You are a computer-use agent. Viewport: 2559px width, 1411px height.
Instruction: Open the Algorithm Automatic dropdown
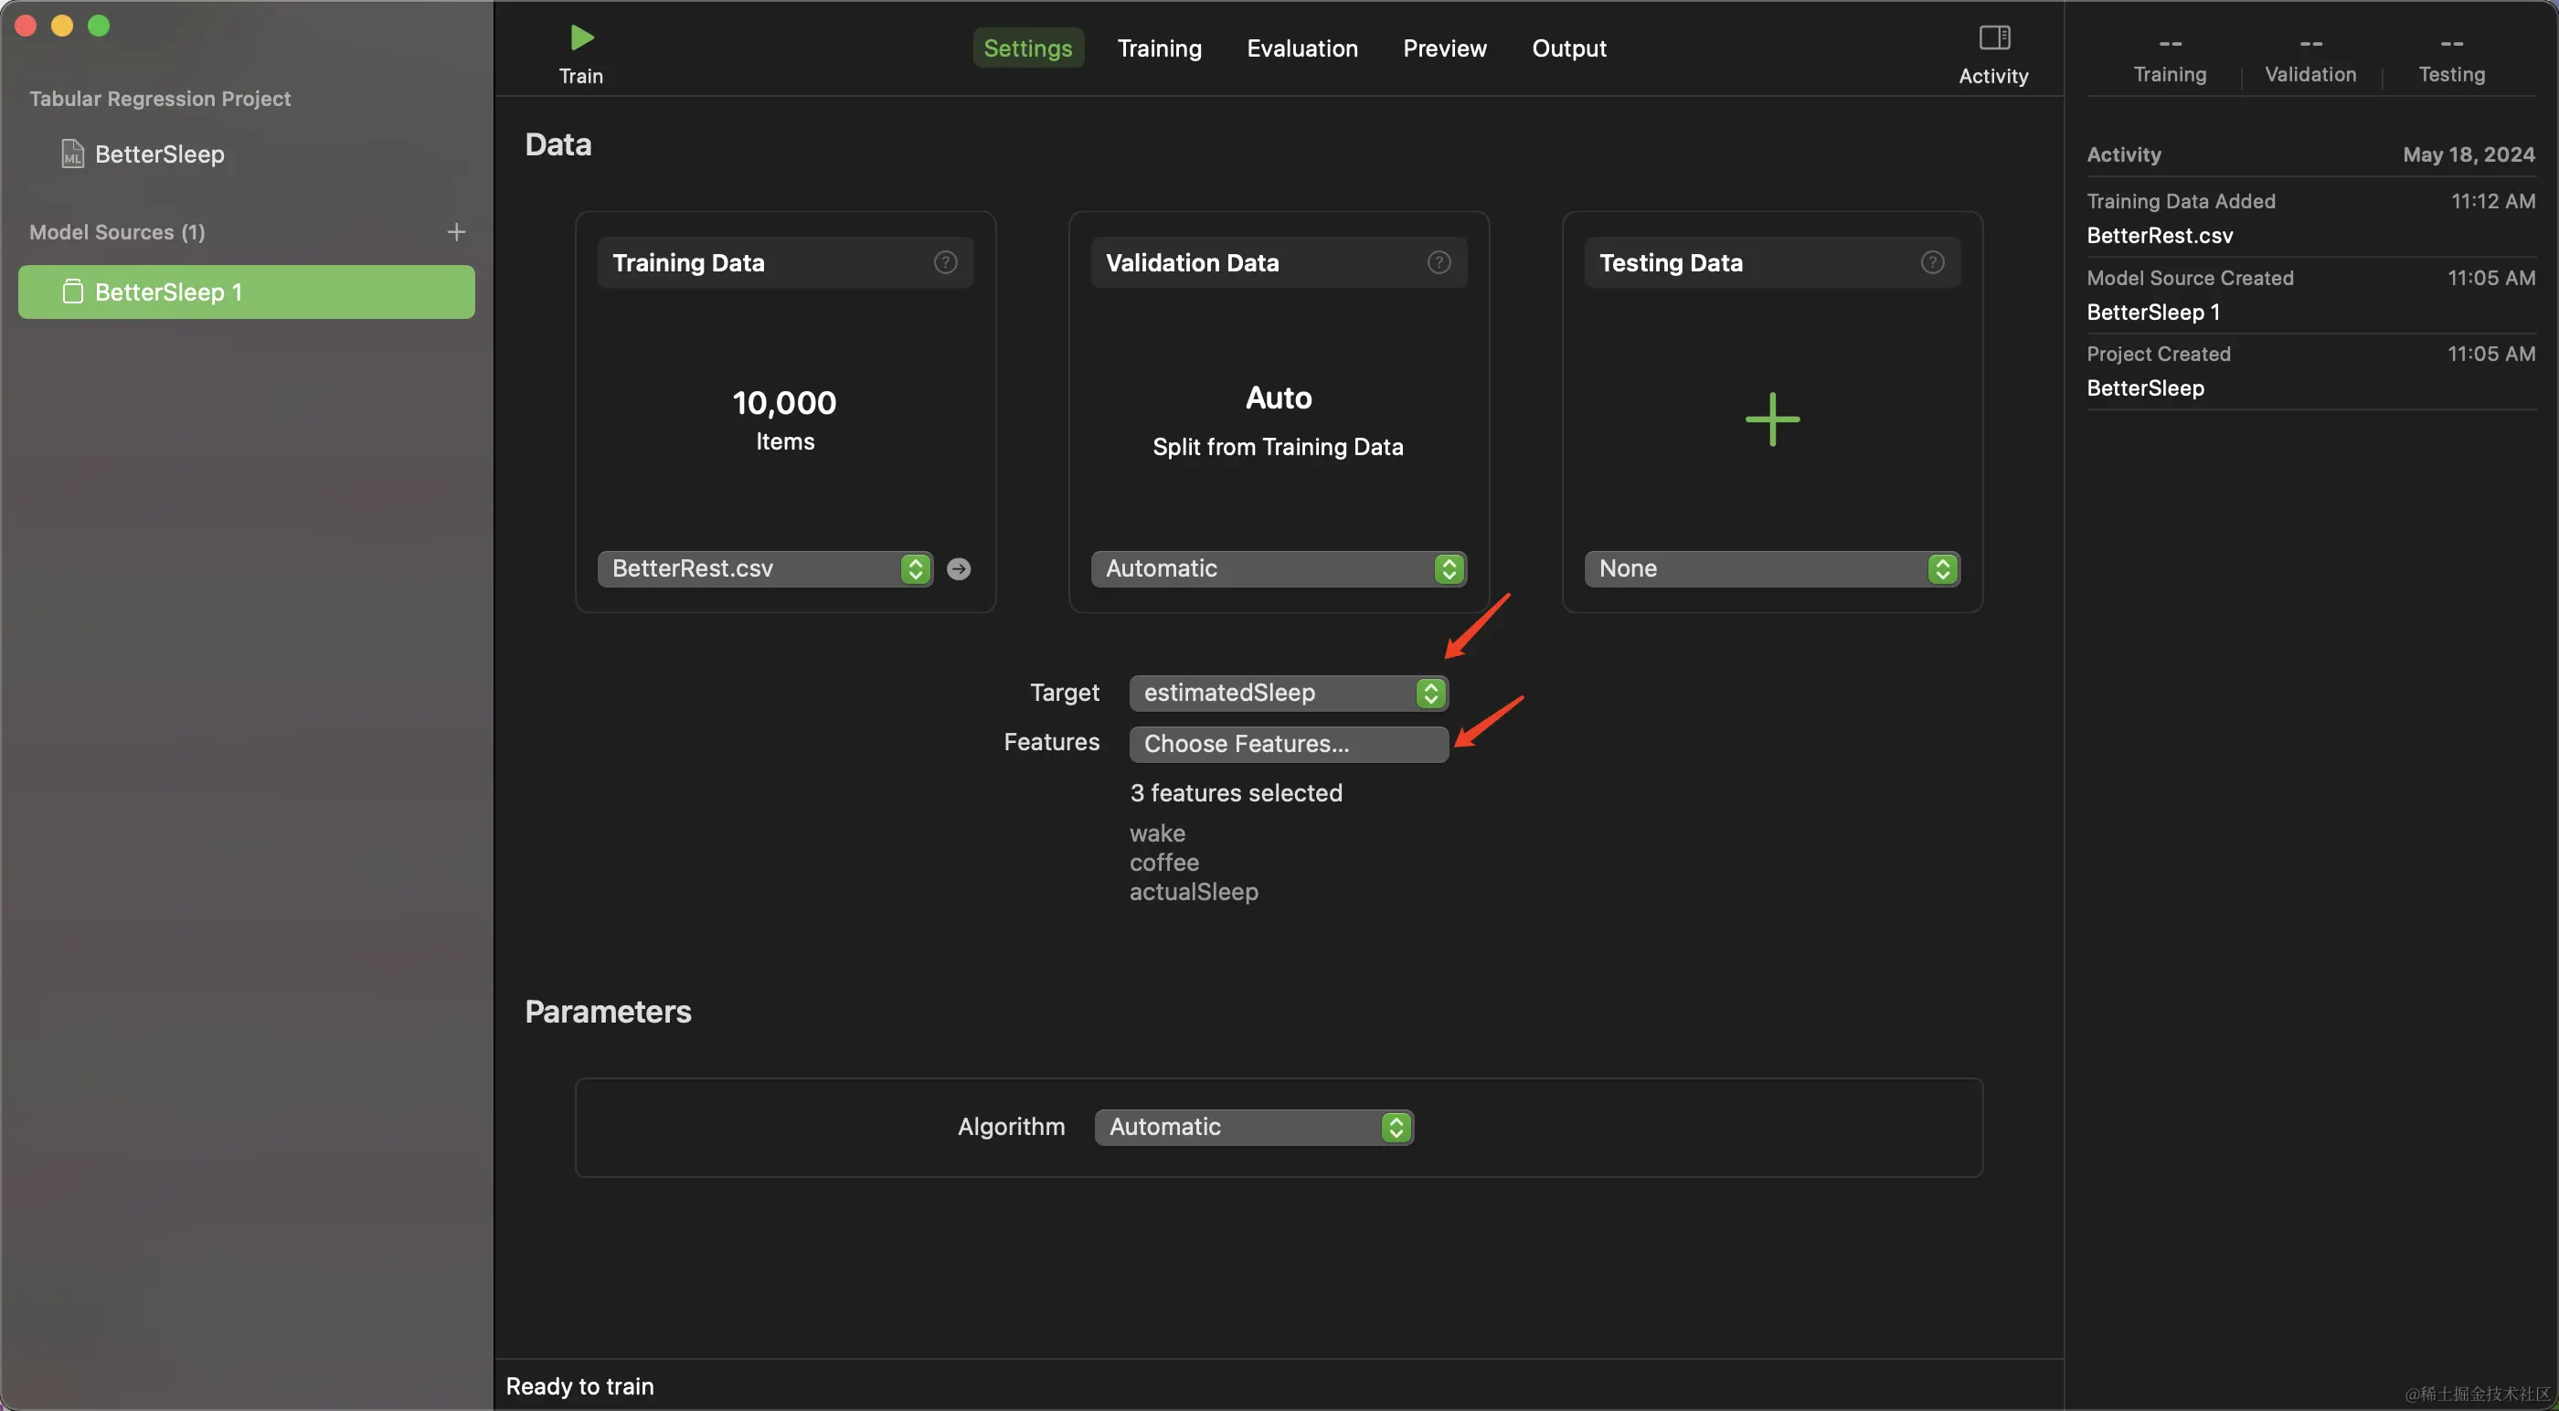point(1253,1127)
